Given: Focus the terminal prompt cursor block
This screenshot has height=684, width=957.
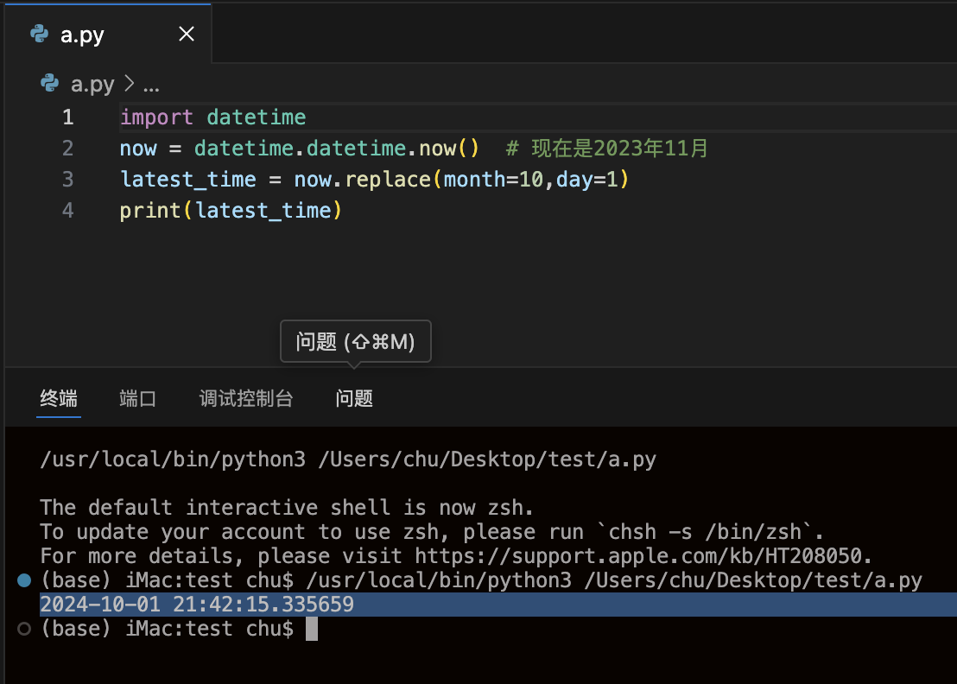Looking at the screenshot, I should 312,630.
